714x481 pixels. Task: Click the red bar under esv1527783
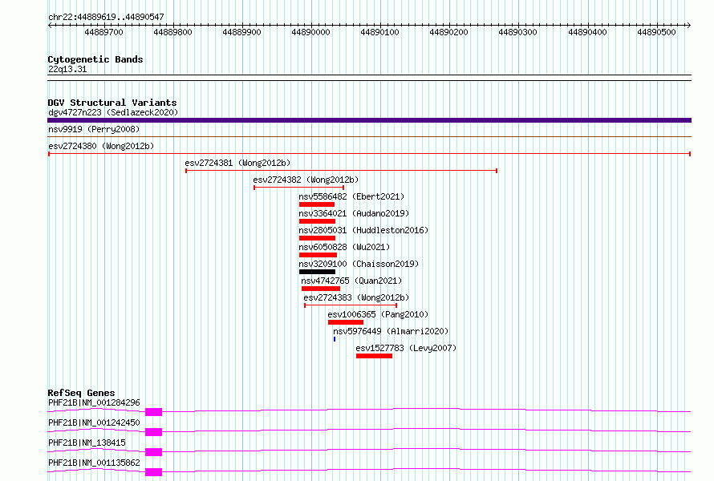point(375,356)
